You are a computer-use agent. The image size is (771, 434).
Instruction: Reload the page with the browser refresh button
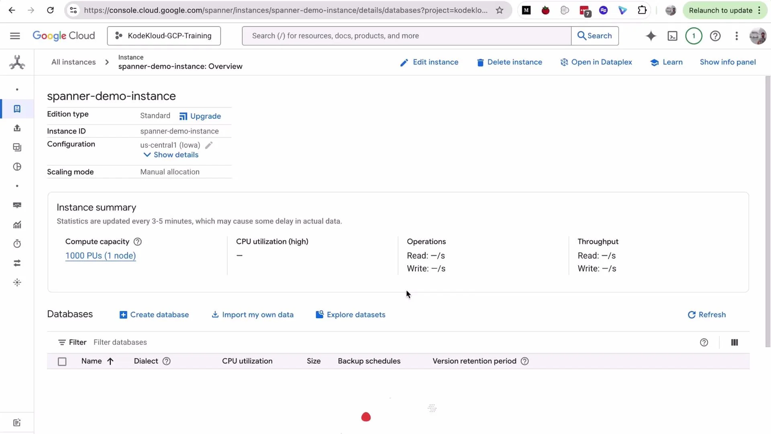(x=50, y=10)
